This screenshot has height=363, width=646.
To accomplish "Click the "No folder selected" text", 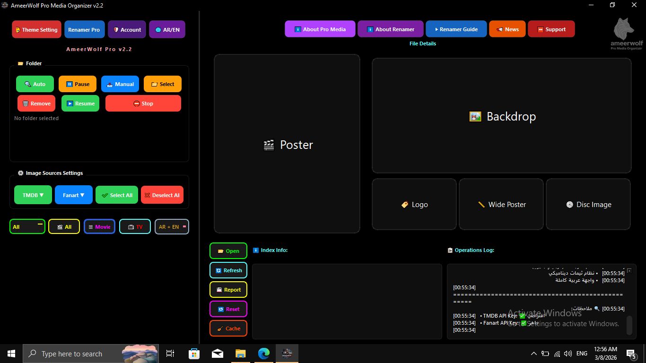I will pos(36,118).
